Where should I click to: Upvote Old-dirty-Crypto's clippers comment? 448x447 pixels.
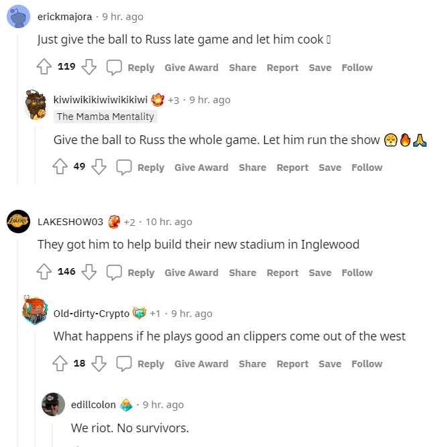point(60,363)
